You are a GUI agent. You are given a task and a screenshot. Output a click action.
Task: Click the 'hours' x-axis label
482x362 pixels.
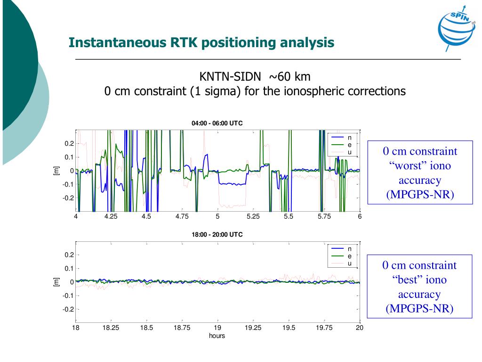coord(217,336)
